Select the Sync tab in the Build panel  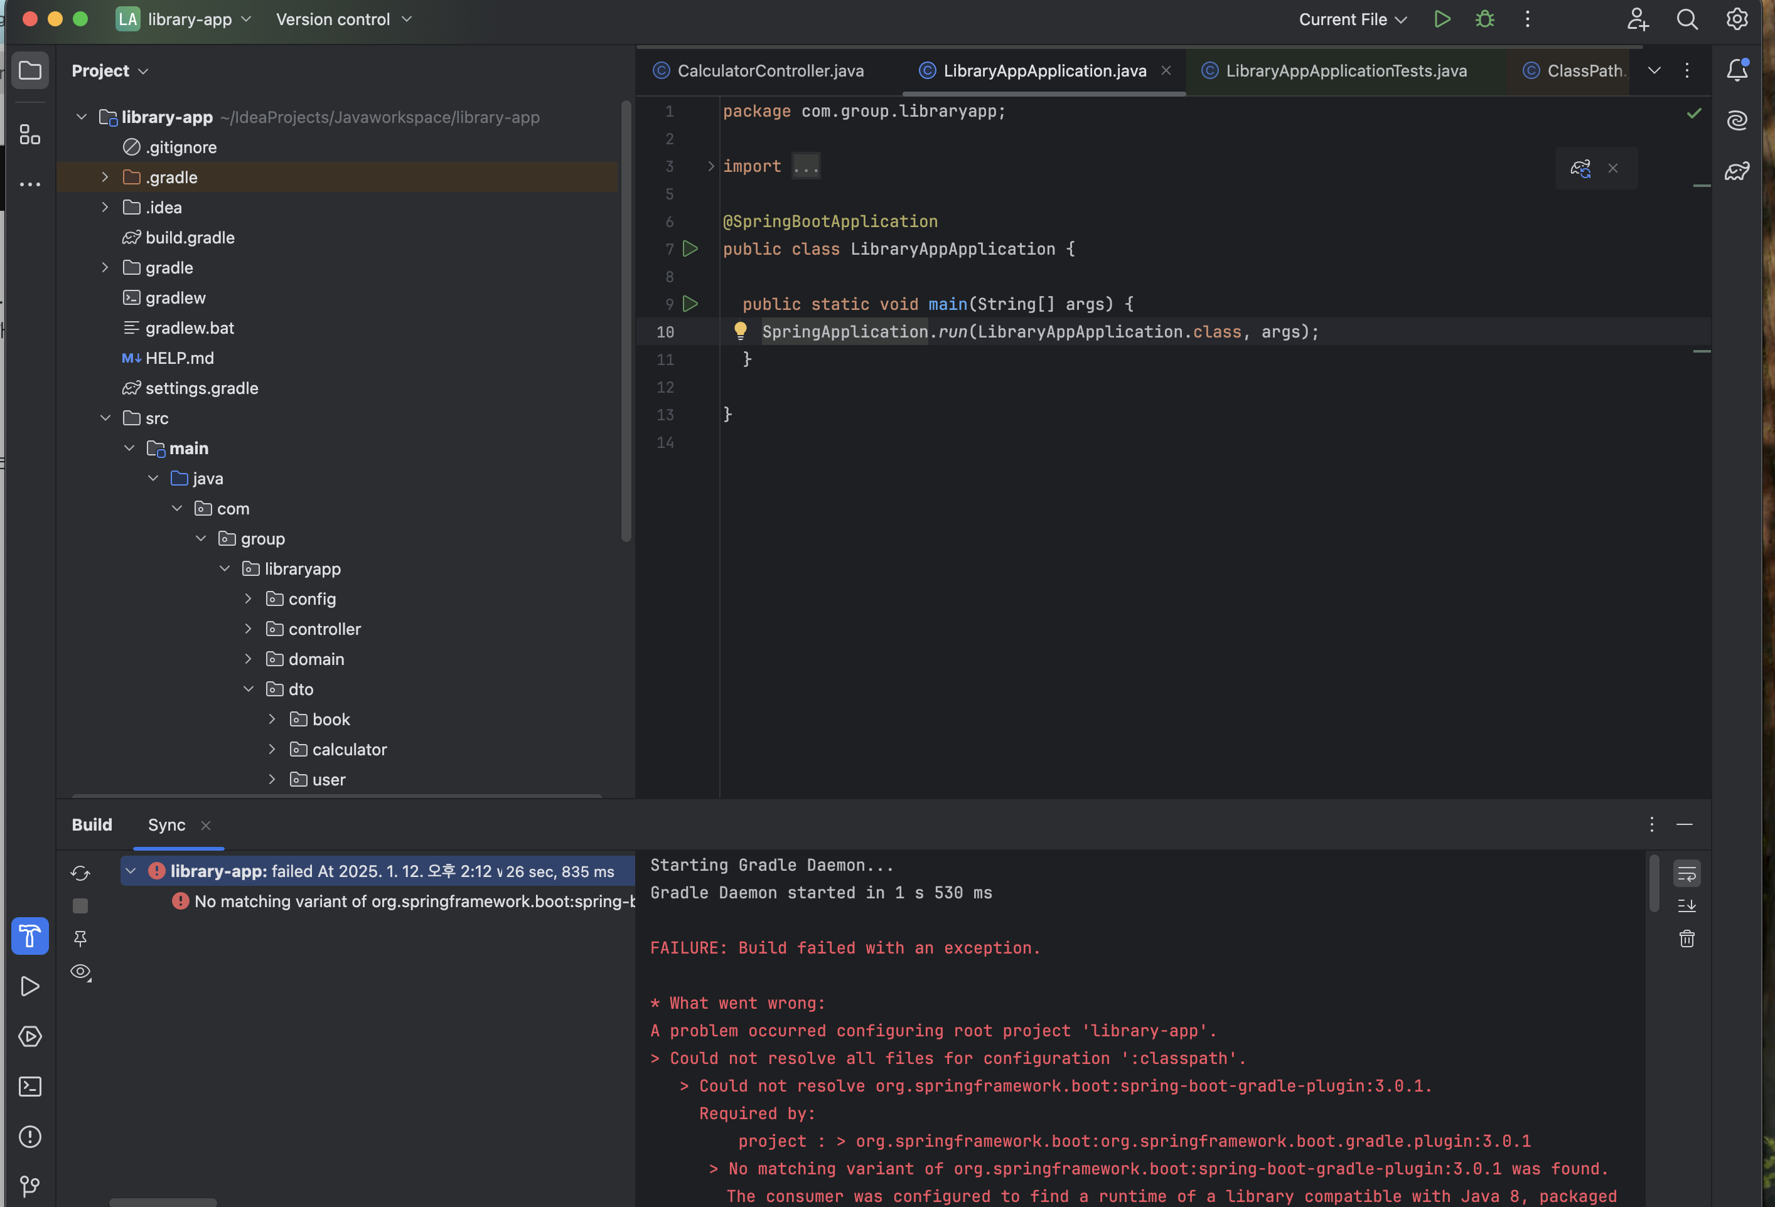166,824
